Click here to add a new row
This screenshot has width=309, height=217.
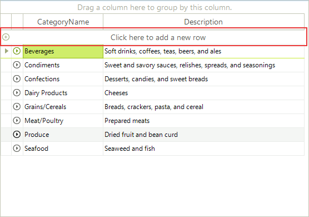[x=154, y=37]
